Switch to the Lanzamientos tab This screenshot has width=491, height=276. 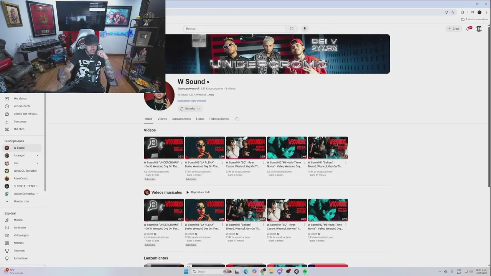click(x=181, y=119)
